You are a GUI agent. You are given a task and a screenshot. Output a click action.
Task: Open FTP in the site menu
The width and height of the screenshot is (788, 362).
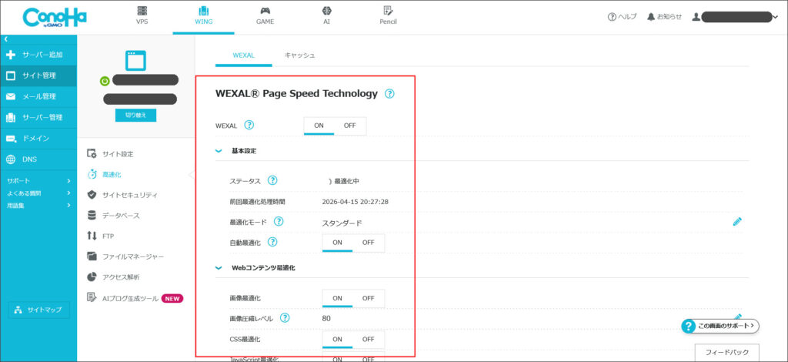(x=101, y=236)
